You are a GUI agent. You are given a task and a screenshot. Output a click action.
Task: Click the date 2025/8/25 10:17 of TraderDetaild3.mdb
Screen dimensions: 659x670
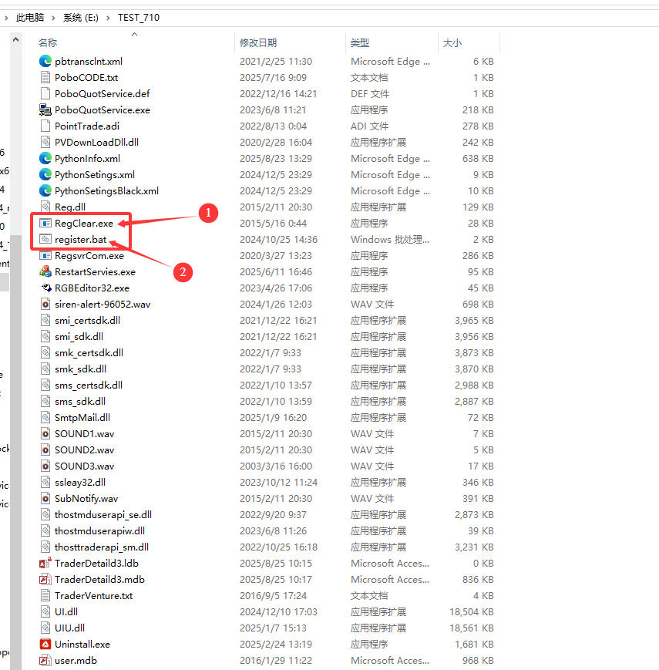point(275,580)
